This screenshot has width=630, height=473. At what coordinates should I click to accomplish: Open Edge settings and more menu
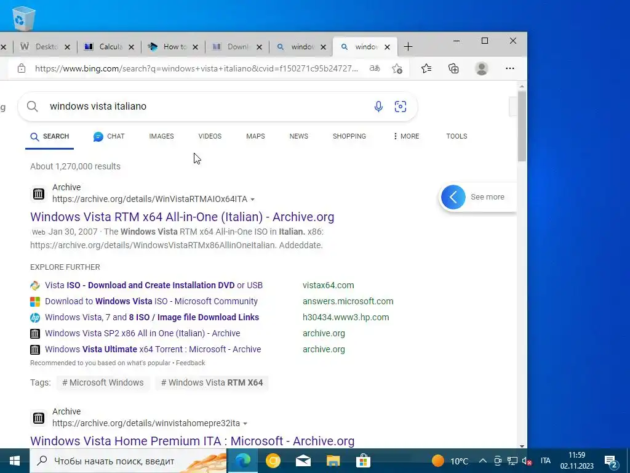510,68
